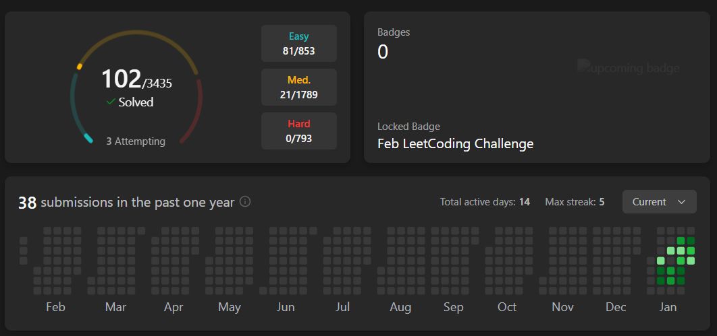Click the broken upcoming badge image
The image size is (717, 336).
tap(629, 67)
